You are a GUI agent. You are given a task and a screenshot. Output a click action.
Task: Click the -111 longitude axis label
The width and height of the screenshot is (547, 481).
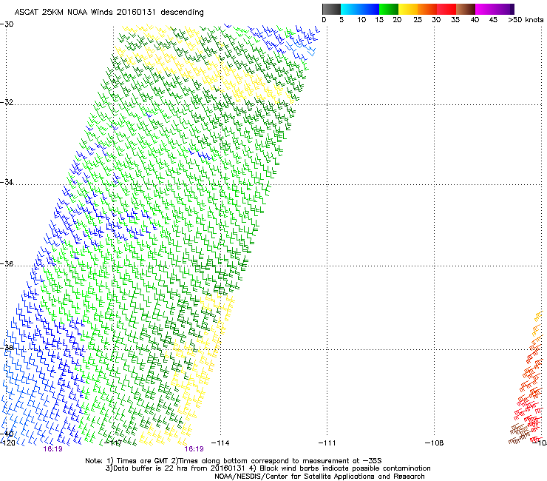coord(327,443)
